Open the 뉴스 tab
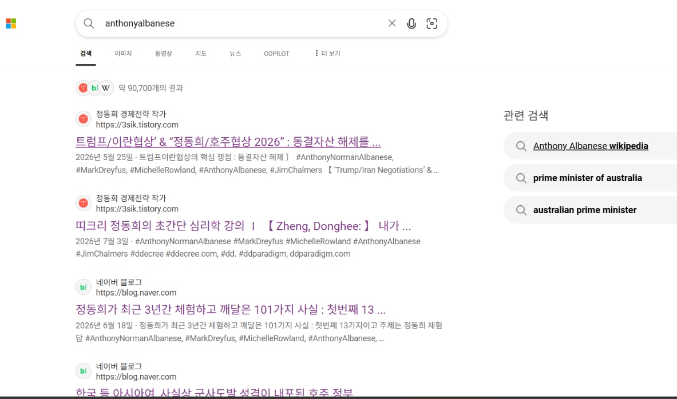The height and width of the screenshot is (399, 677). click(x=235, y=54)
